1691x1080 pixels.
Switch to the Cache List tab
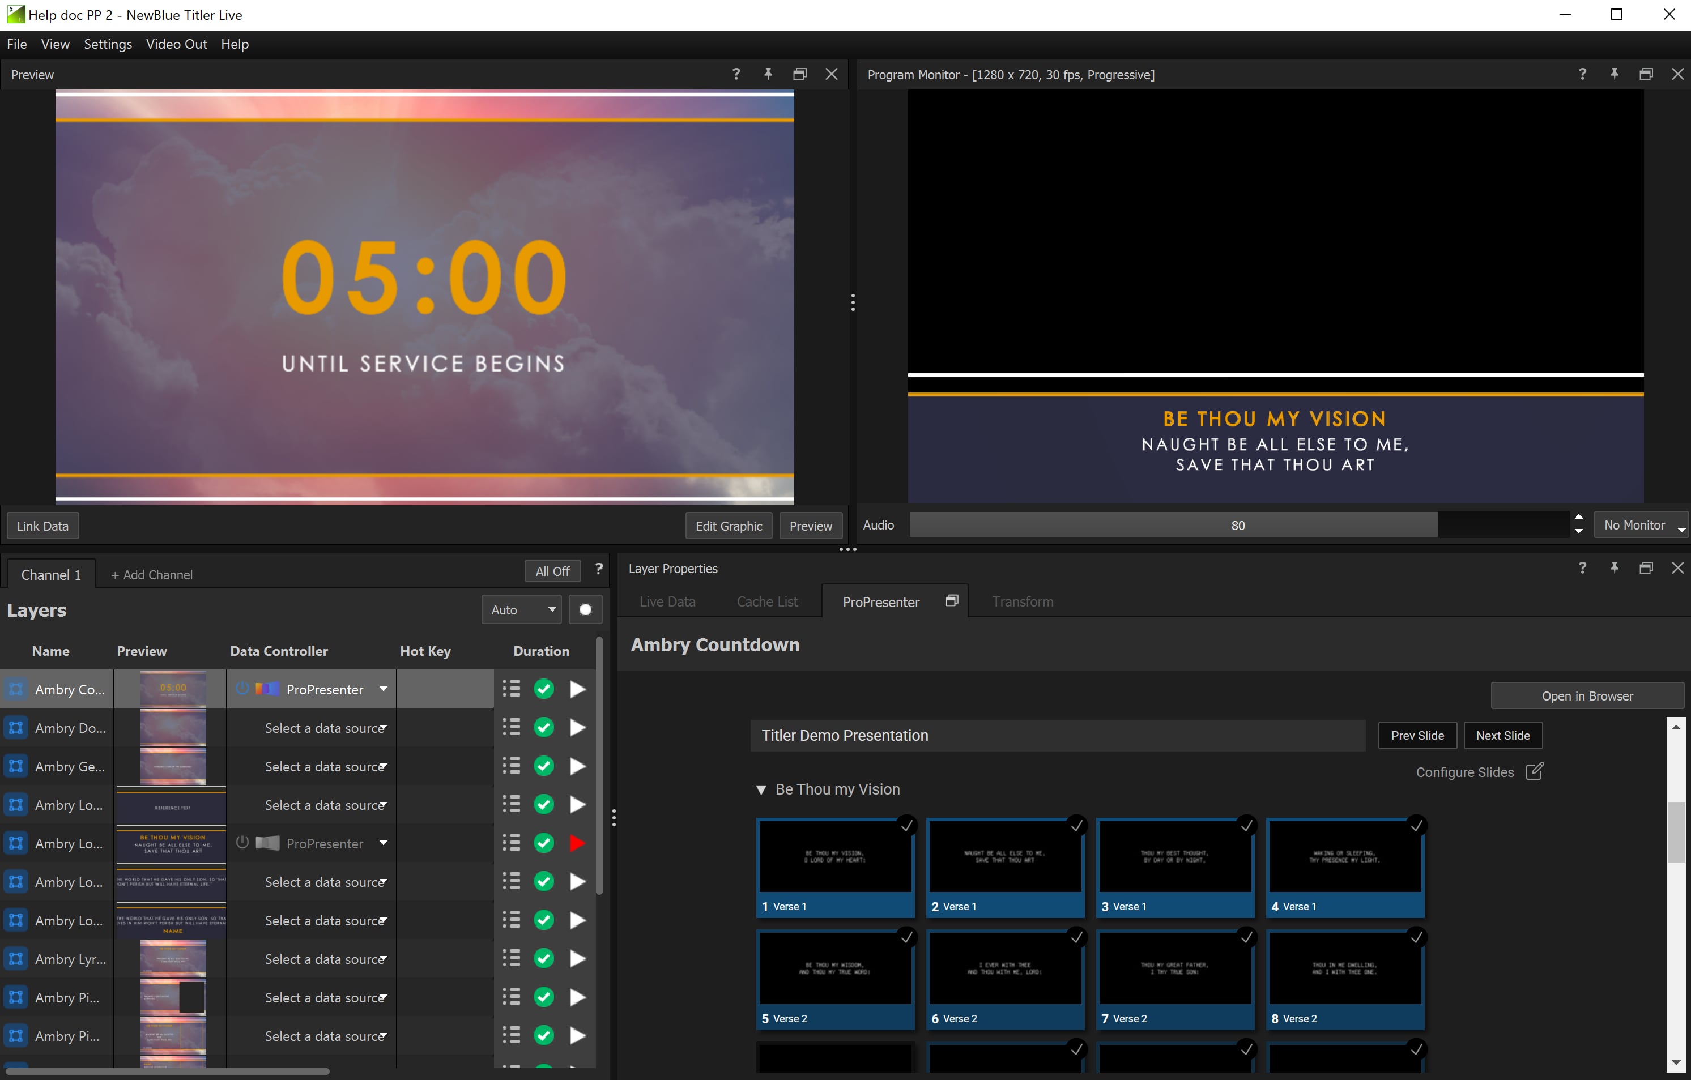(767, 601)
